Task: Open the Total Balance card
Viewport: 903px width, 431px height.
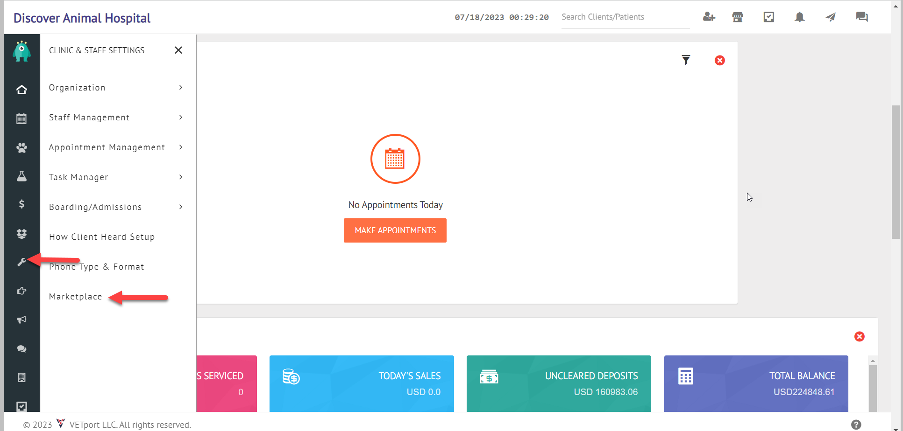Action: 756,383
